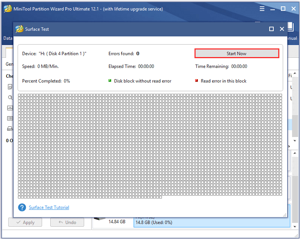Close the Surface Test dialog

point(282,29)
